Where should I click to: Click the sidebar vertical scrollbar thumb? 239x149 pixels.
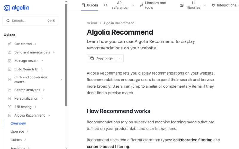pyautogui.click(x=66, y=55)
